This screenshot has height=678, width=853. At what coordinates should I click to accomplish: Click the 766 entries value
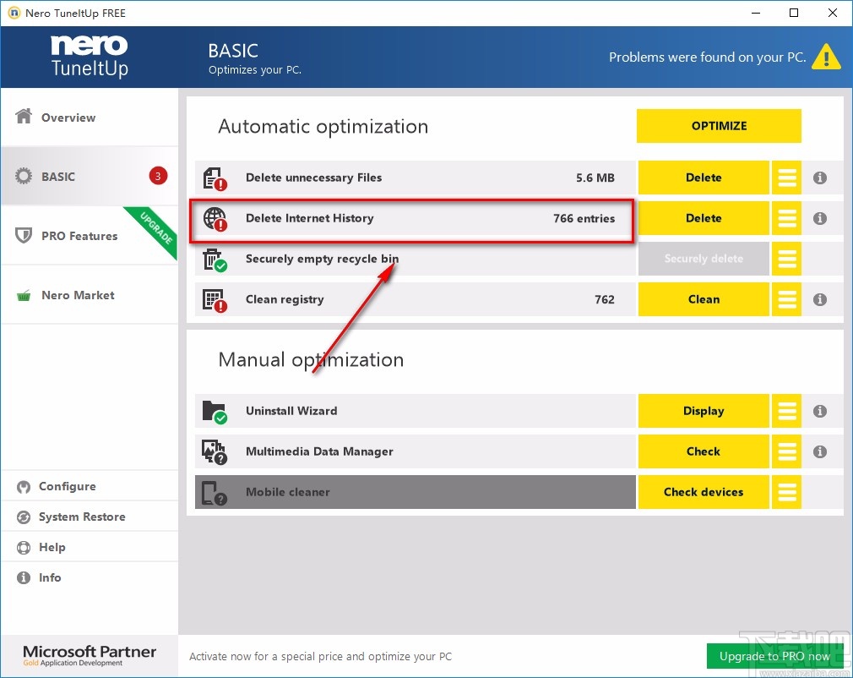pos(584,218)
